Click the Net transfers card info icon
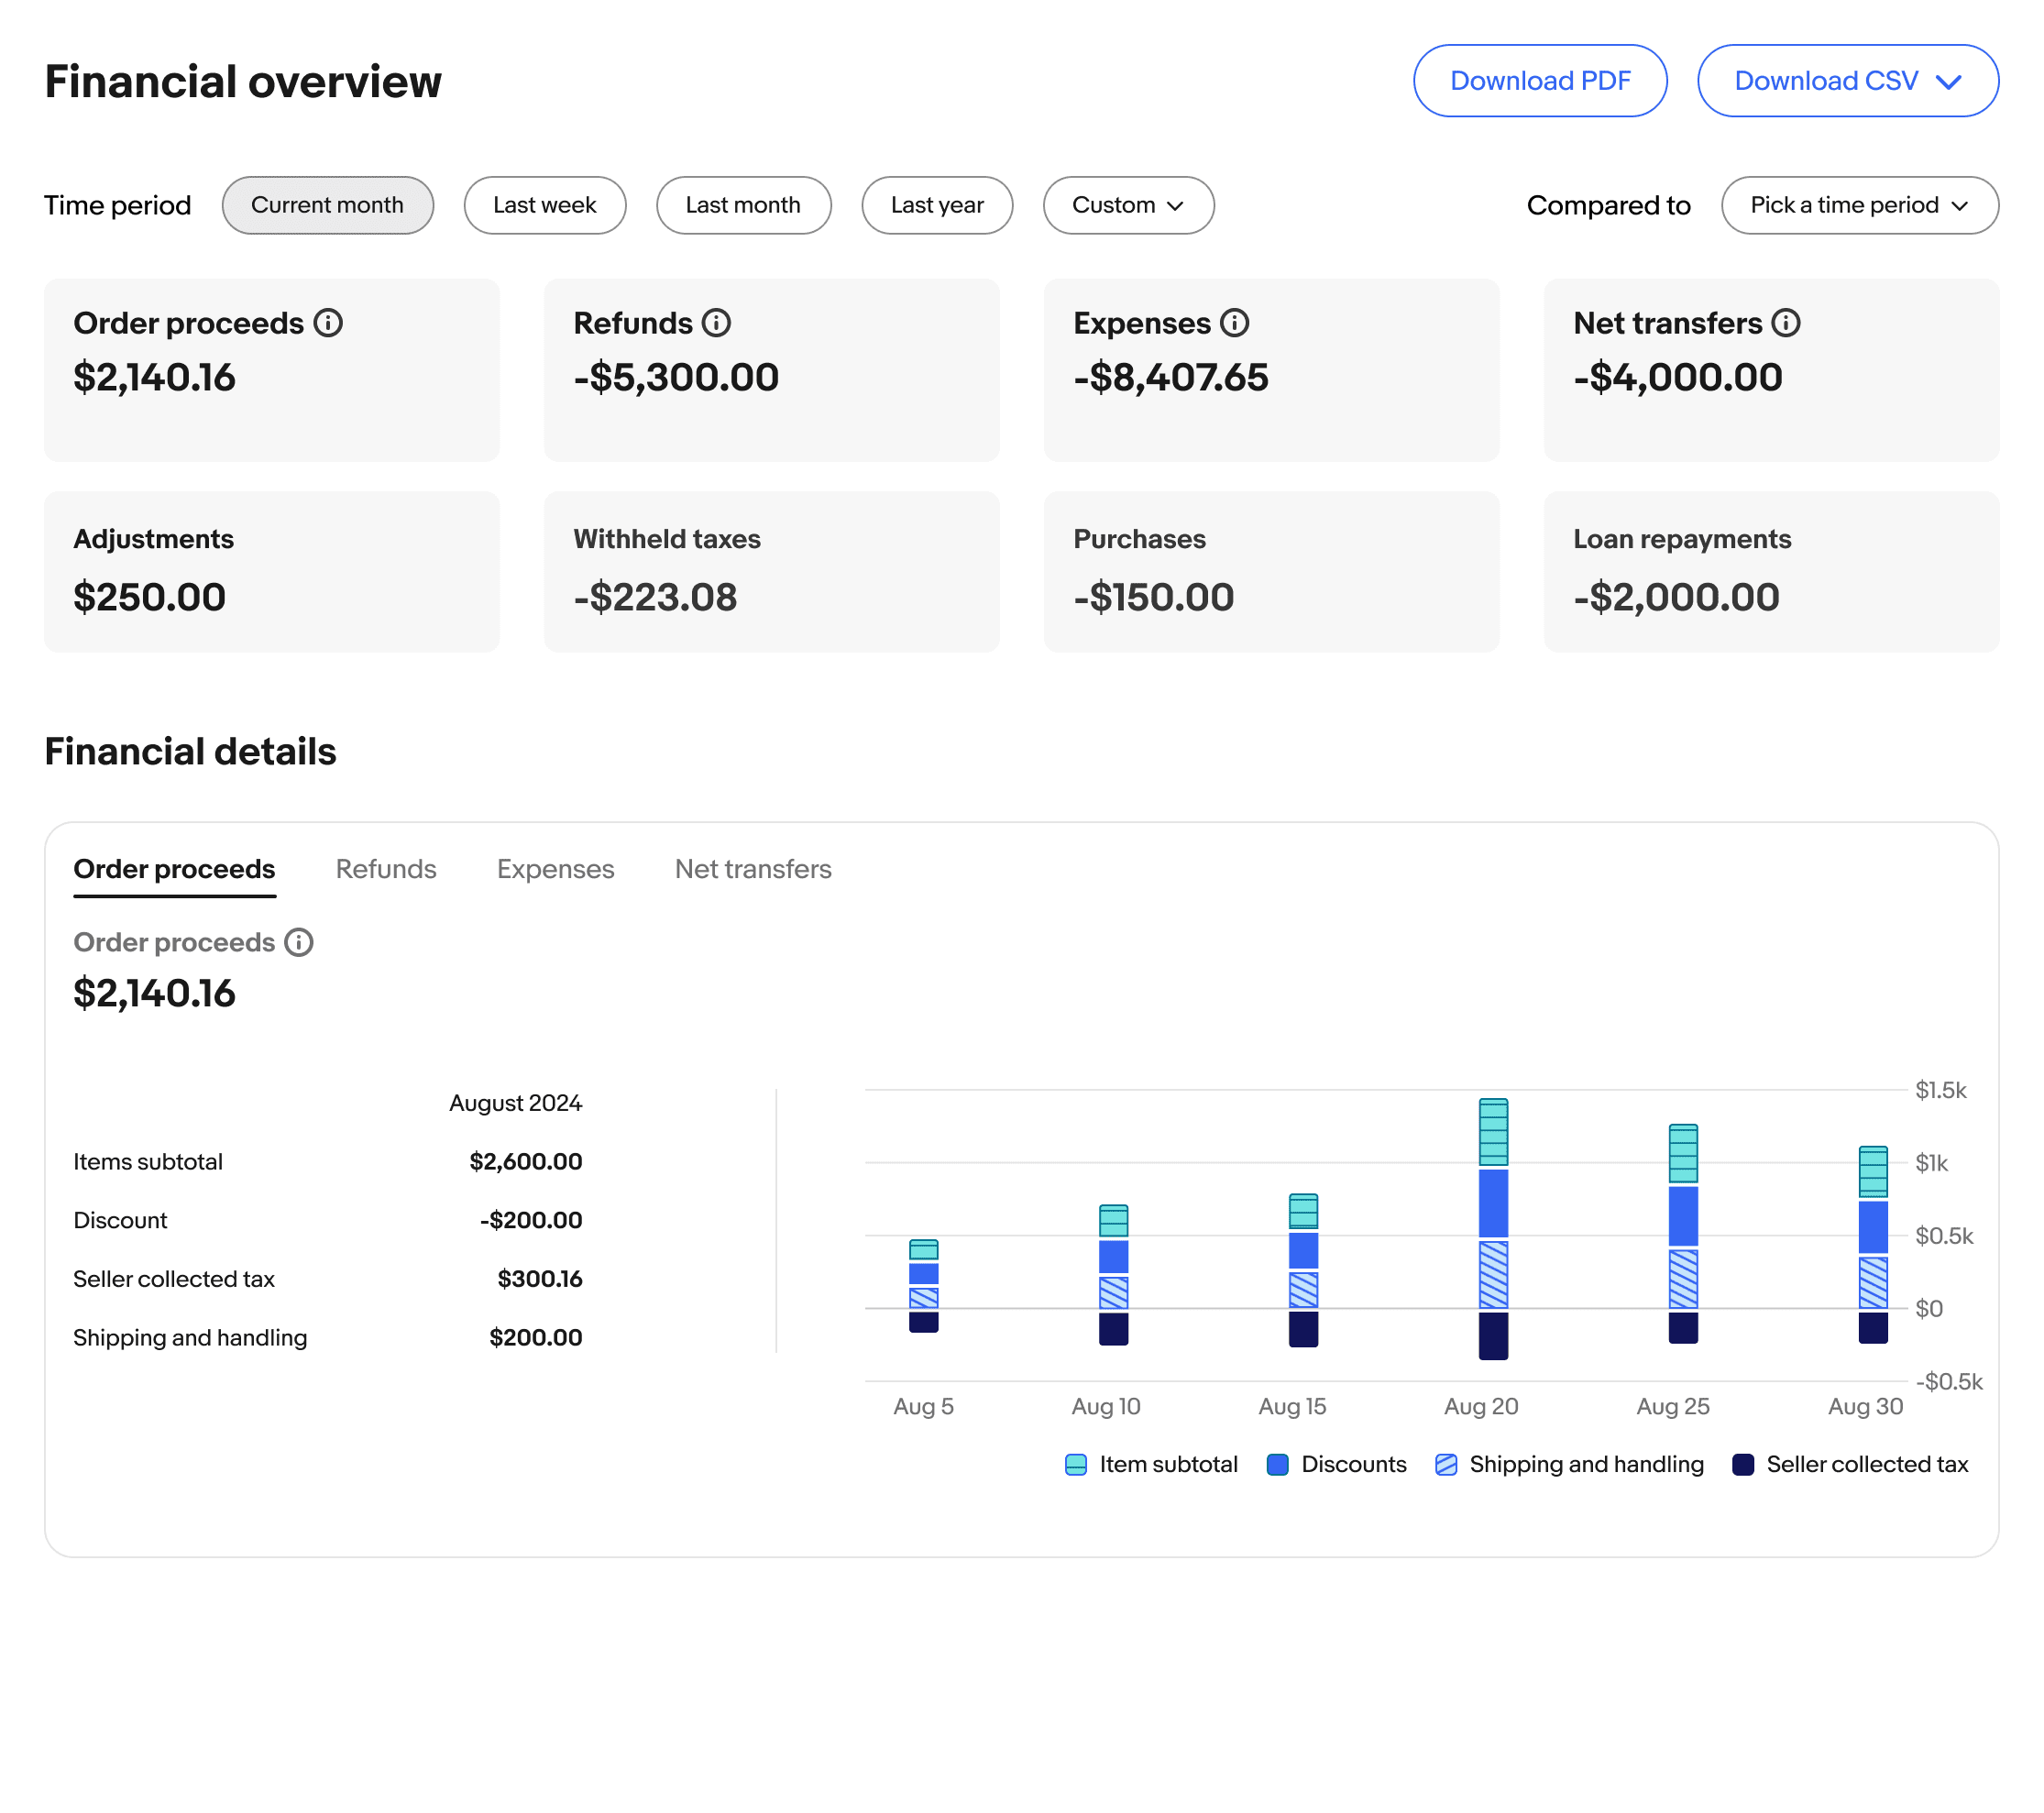The height and width of the screenshot is (1813, 2044). 1786,323
